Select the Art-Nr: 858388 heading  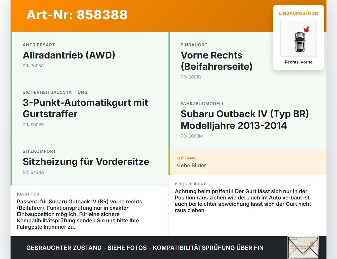(x=77, y=15)
